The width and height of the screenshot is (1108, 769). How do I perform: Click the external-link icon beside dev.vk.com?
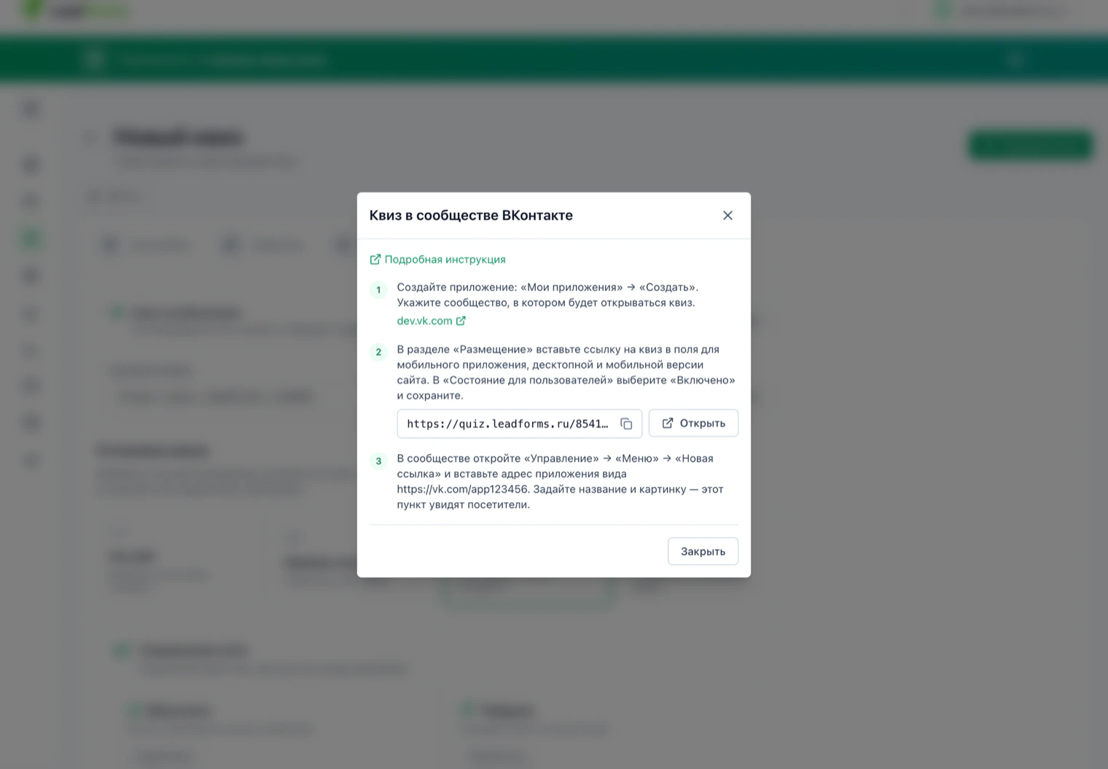tap(461, 321)
